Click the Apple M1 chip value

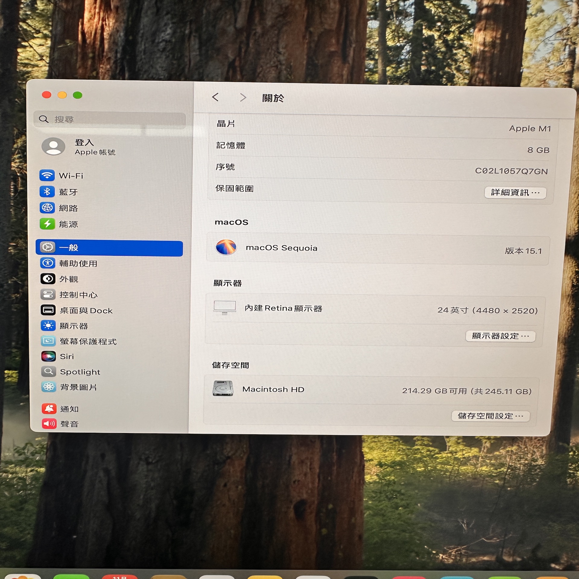point(530,128)
